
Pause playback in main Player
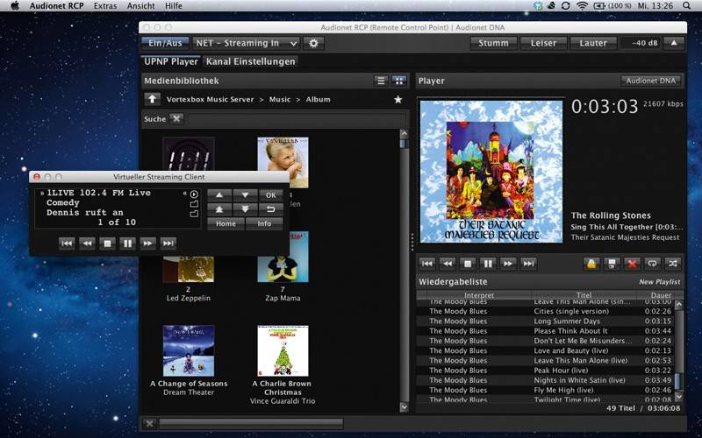click(488, 264)
